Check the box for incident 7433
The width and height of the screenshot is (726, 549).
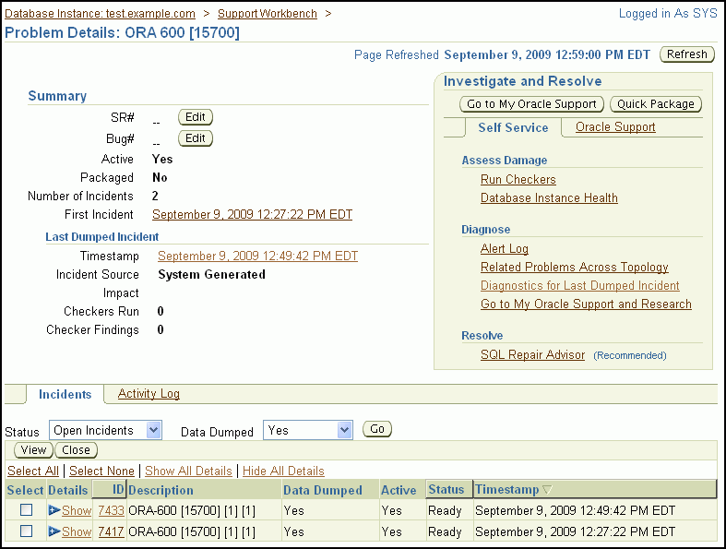[27, 510]
